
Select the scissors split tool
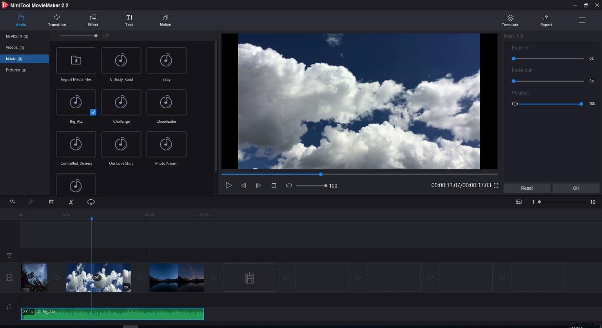(x=71, y=202)
